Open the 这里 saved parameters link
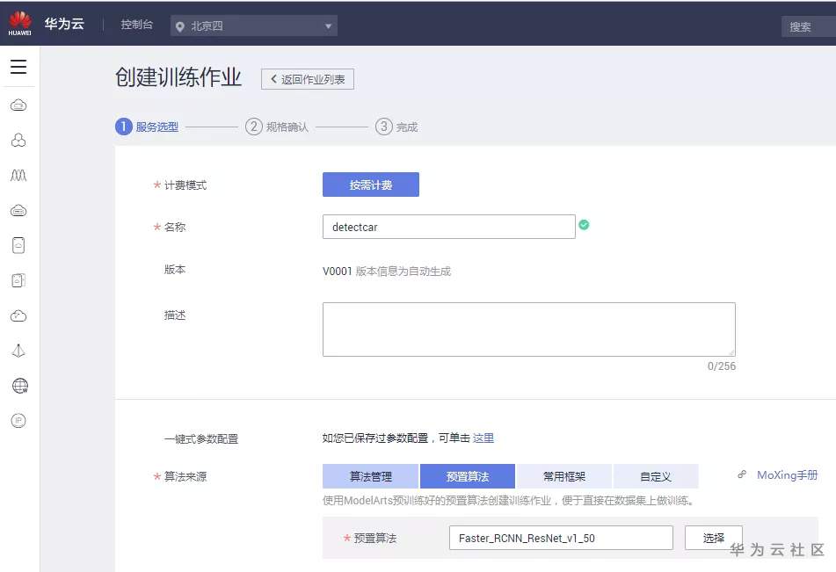 483,438
